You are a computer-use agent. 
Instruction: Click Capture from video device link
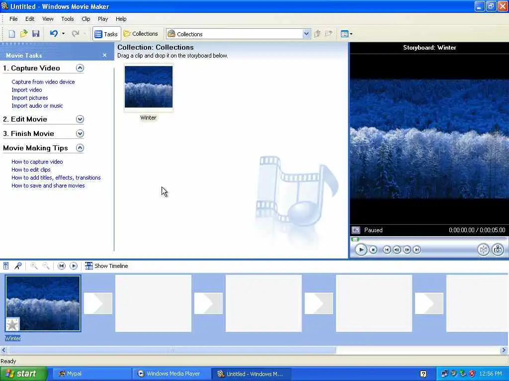[43, 82]
